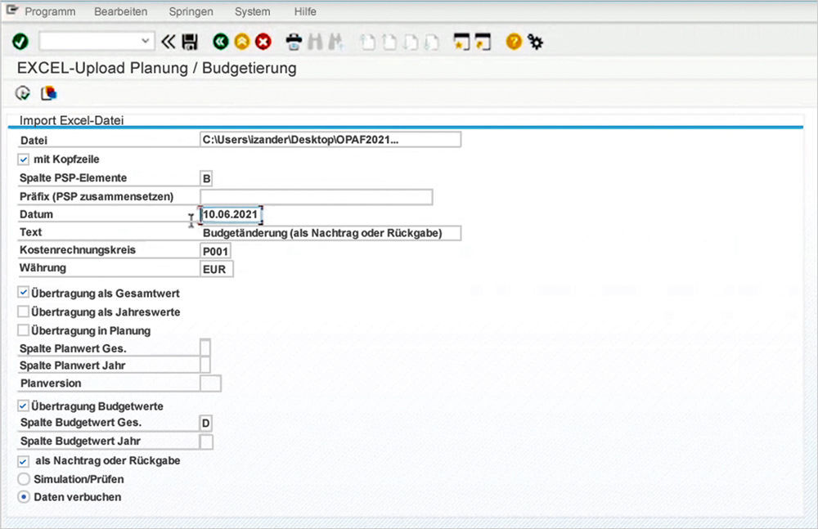Screen dimensions: 818x529
Task: Click the Save icon in the toolbar
Action: (191, 41)
